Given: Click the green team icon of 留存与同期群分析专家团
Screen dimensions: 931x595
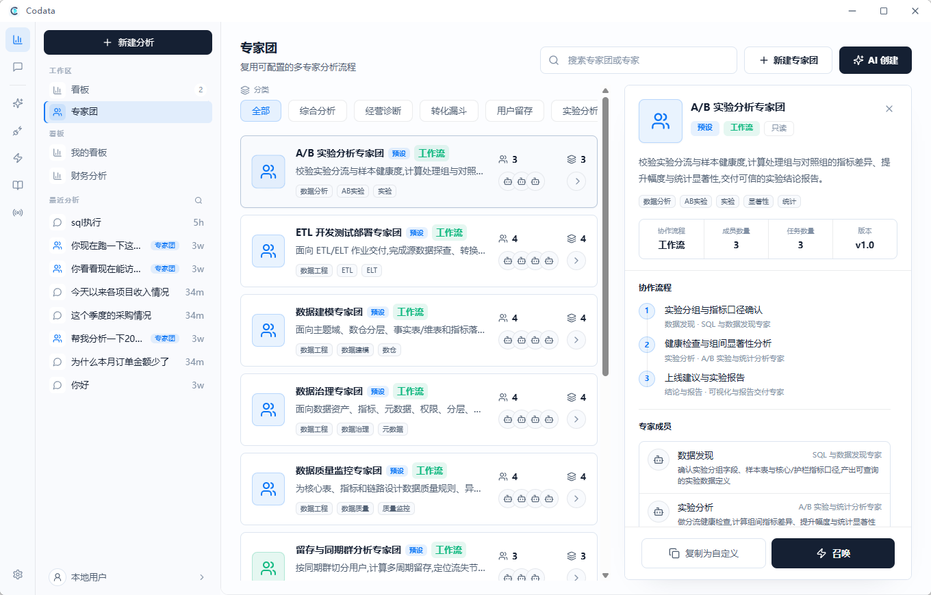Looking at the screenshot, I should 268,568.
